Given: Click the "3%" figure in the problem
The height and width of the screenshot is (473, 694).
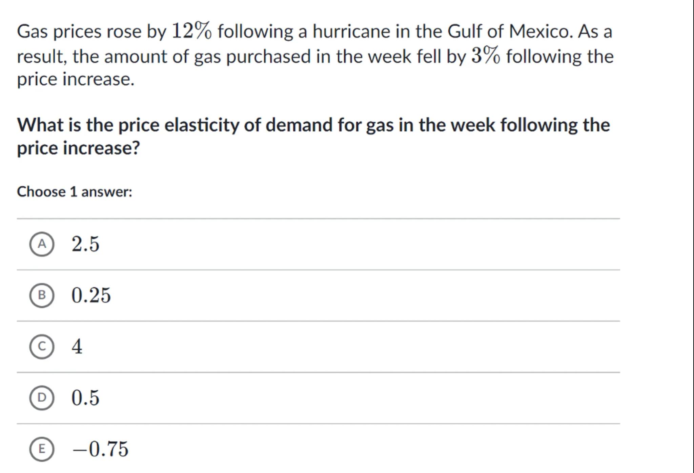Looking at the screenshot, I should tap(486, 56).
